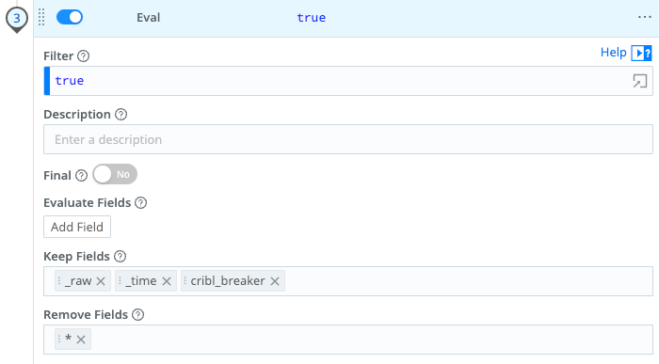Remove the _time keep field tag
The width and height of the screenshot is (659, 364).
[x=167, y=281]
